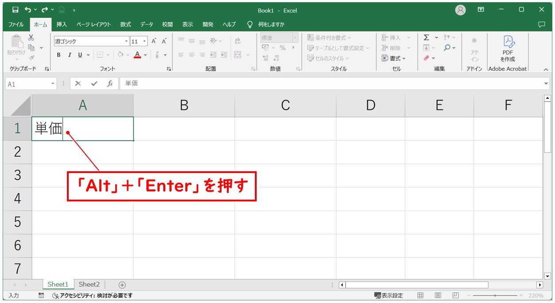Open AutoSum dropdown arrow
Screen dimensions: 555x303
coord(436,38)
